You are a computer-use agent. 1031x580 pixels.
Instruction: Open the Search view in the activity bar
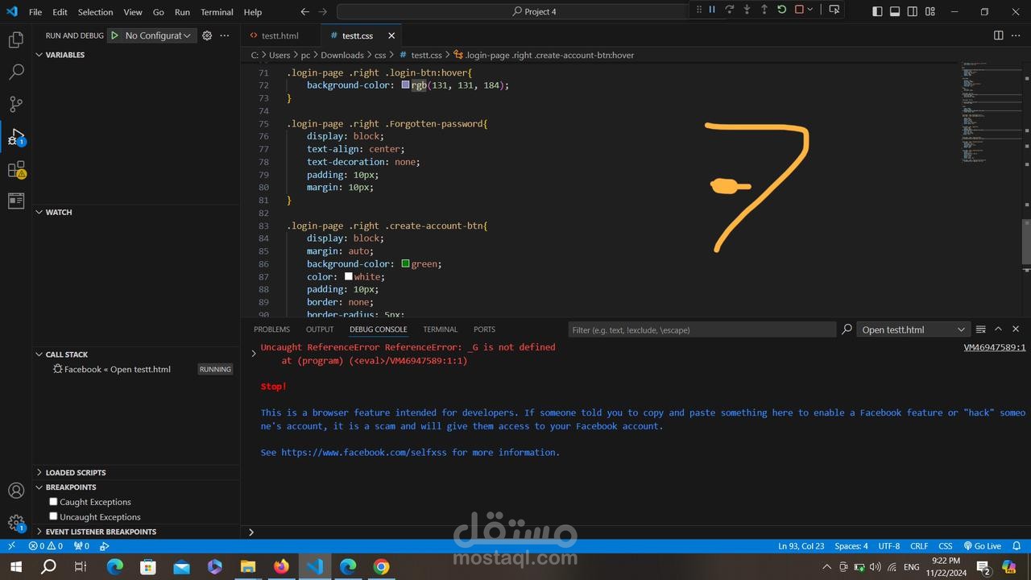tap(16, 72)
